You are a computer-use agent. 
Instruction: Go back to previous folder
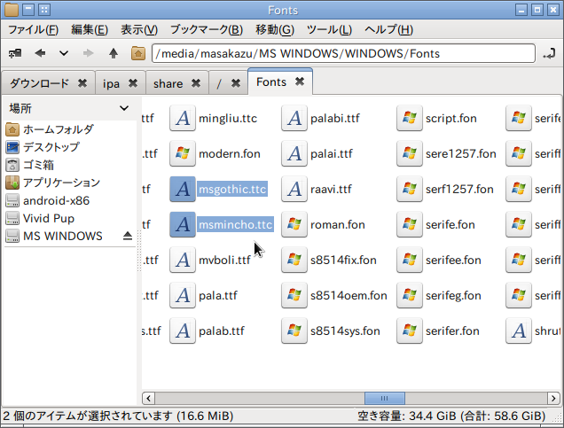[x=40, y=53]
